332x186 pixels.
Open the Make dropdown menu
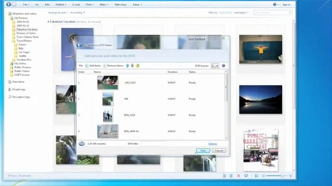pyautogui.click(x=104, y=5)
